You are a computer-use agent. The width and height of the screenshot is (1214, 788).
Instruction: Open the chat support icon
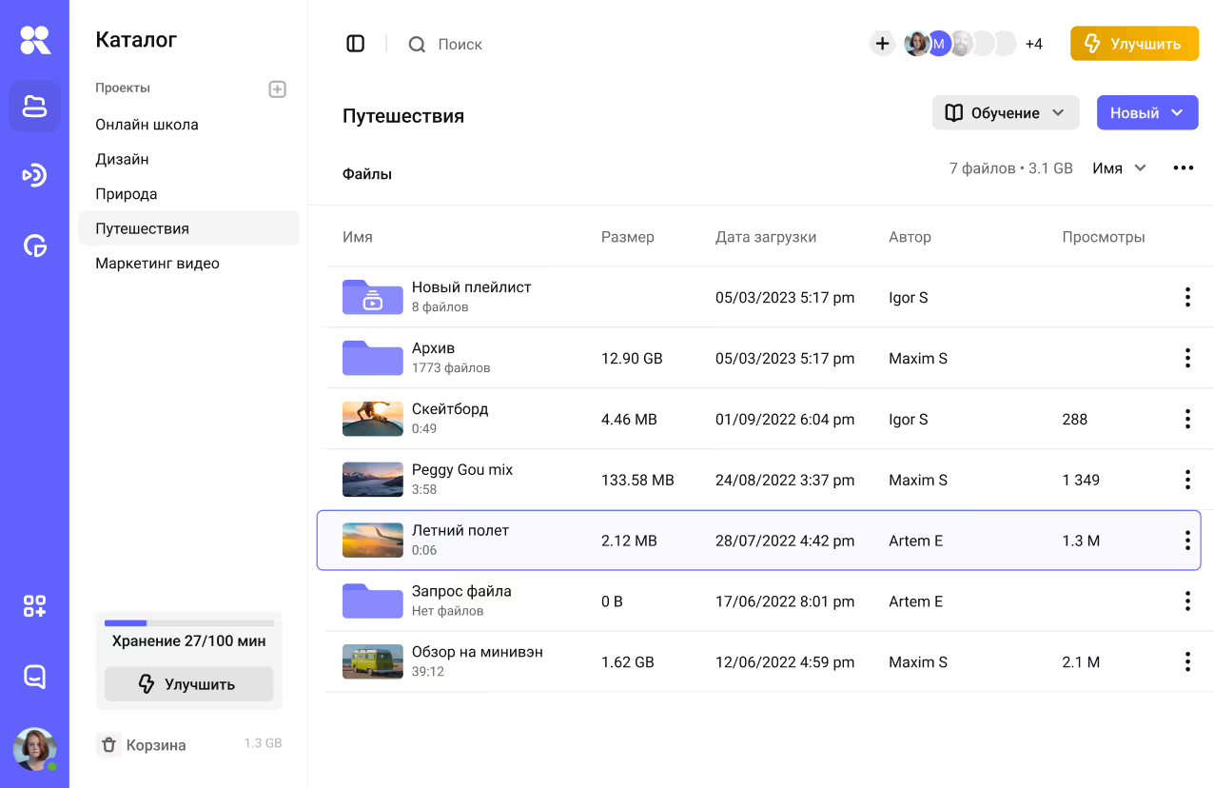click(x=35, y=677)
